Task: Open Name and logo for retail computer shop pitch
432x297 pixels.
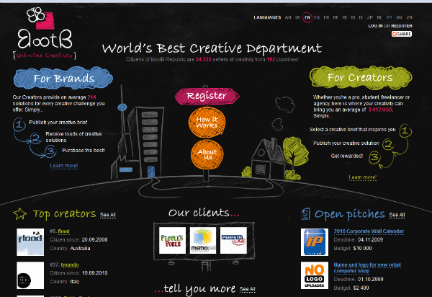Action: point(367,267)
